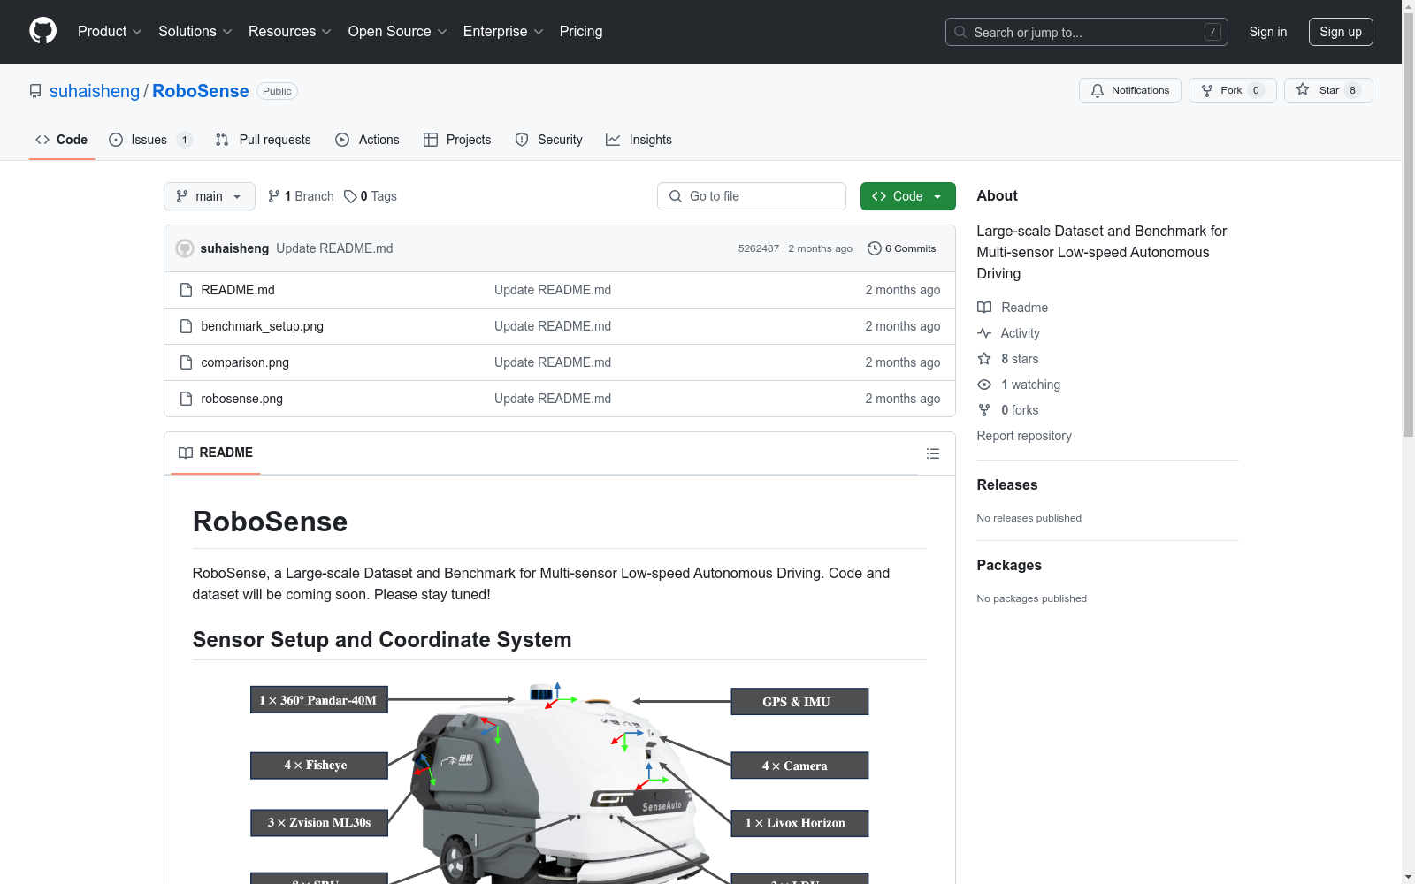Viewport: 1415px width, 884px height.
Task: Open the Resources dropdown
Action: [x=290, y=32]
